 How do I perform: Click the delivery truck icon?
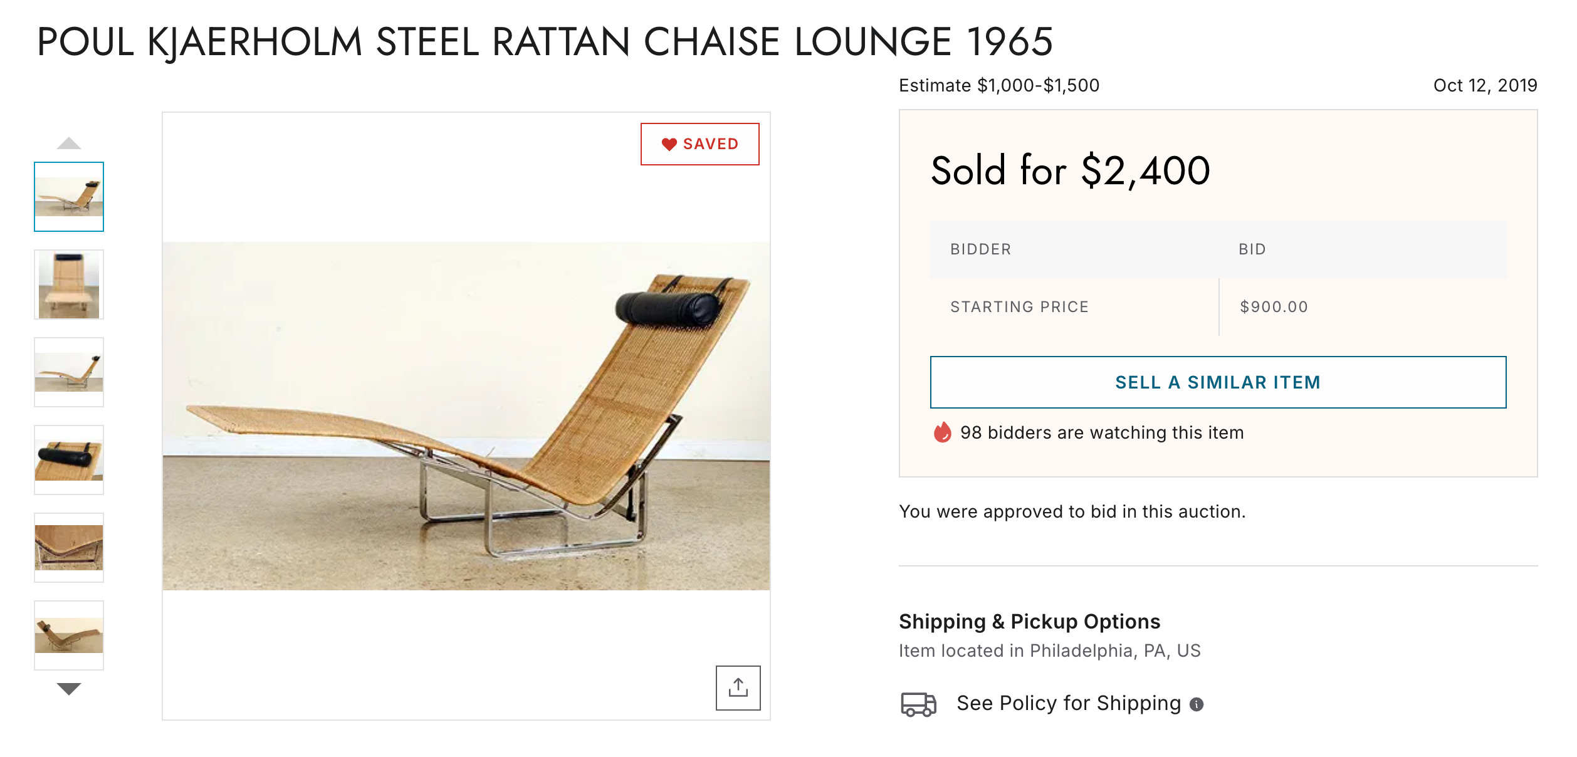918,704
